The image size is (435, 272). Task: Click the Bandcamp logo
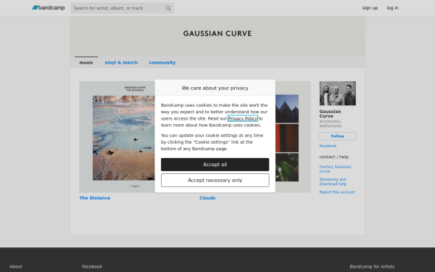[49, 8]
